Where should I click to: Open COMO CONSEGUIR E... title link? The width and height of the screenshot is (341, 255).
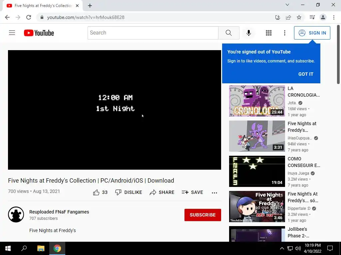(x=304, y=162)
